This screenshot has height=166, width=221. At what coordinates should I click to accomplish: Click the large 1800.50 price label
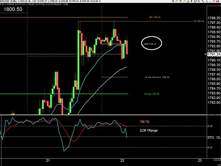tap(13, 9)
